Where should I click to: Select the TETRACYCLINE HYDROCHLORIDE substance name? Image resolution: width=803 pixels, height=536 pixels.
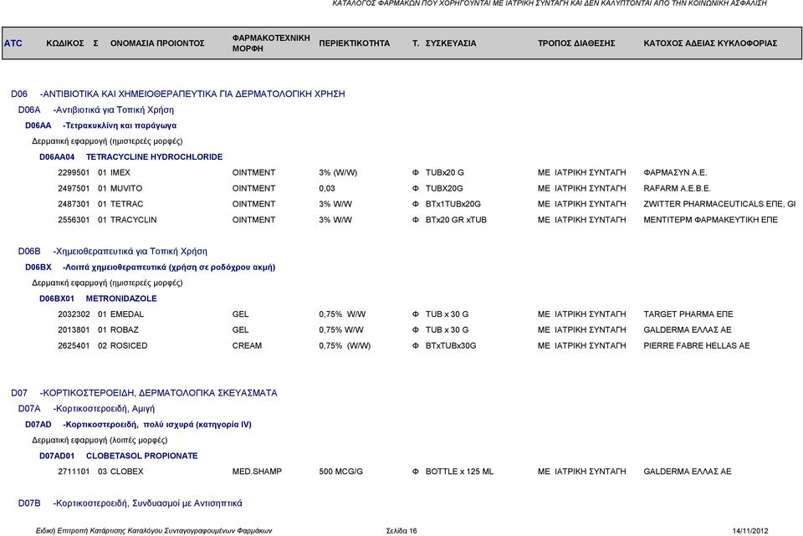click(154, 156)
